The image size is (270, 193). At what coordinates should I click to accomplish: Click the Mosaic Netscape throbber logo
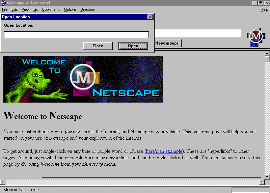[x=256, y=37]
